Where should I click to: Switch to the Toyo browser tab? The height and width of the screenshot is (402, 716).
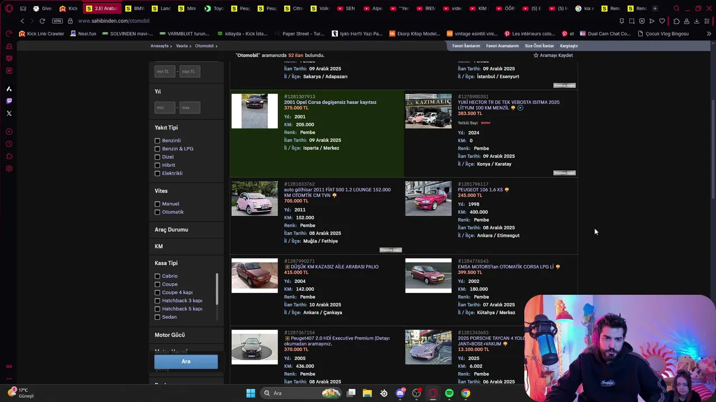point(214,8)
